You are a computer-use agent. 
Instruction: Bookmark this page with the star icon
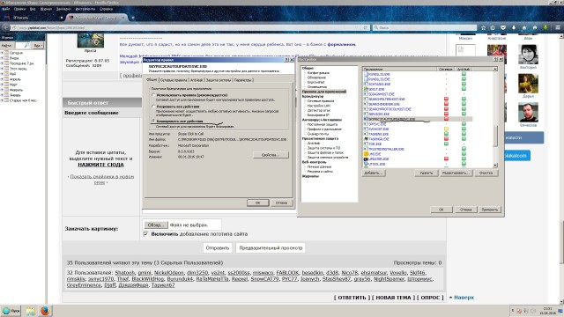pyautogui.click(x=484, y=27)
